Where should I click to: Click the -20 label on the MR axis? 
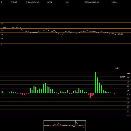(128, 99)
